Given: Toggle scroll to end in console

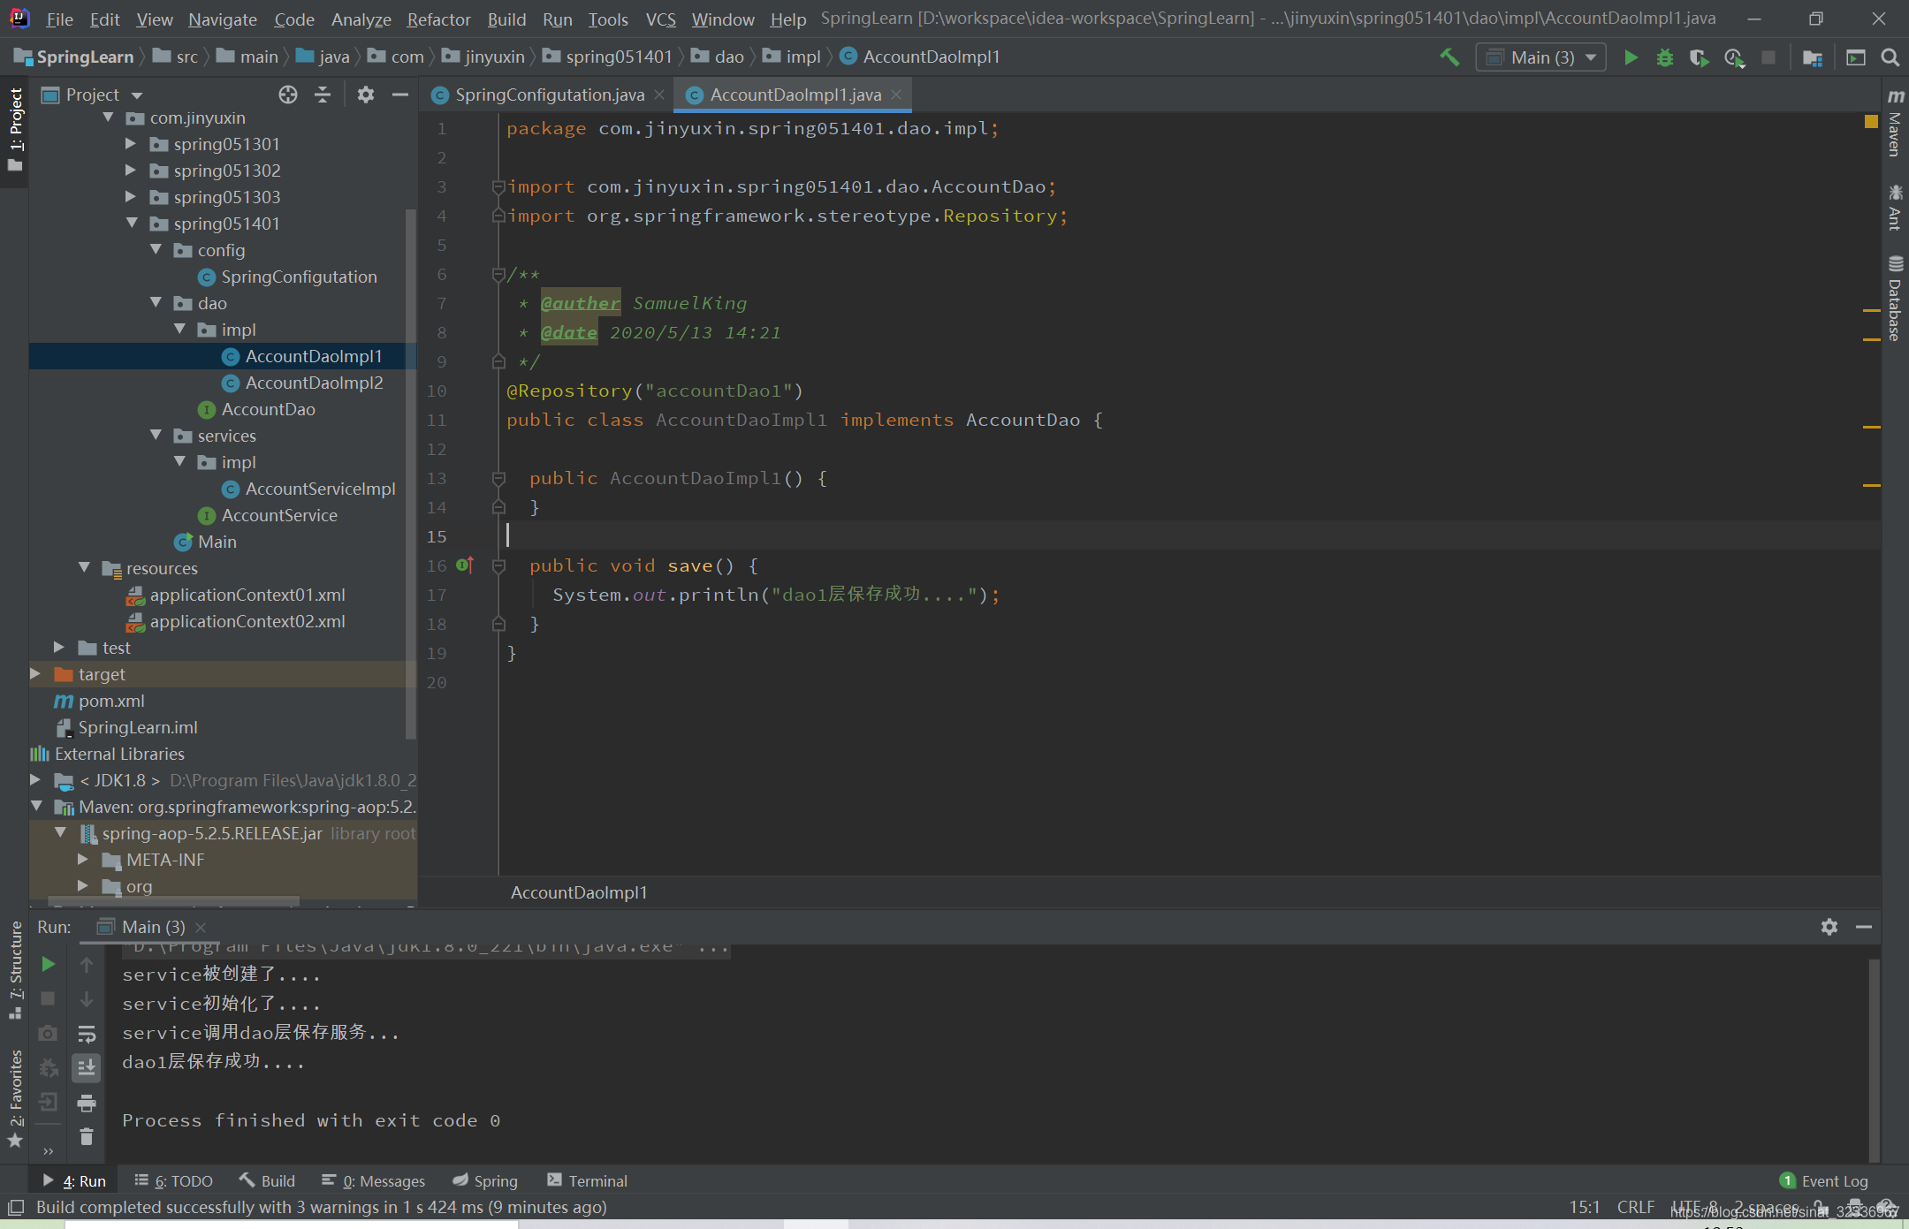Looking at the screenshot, I should click(87, 1067).
